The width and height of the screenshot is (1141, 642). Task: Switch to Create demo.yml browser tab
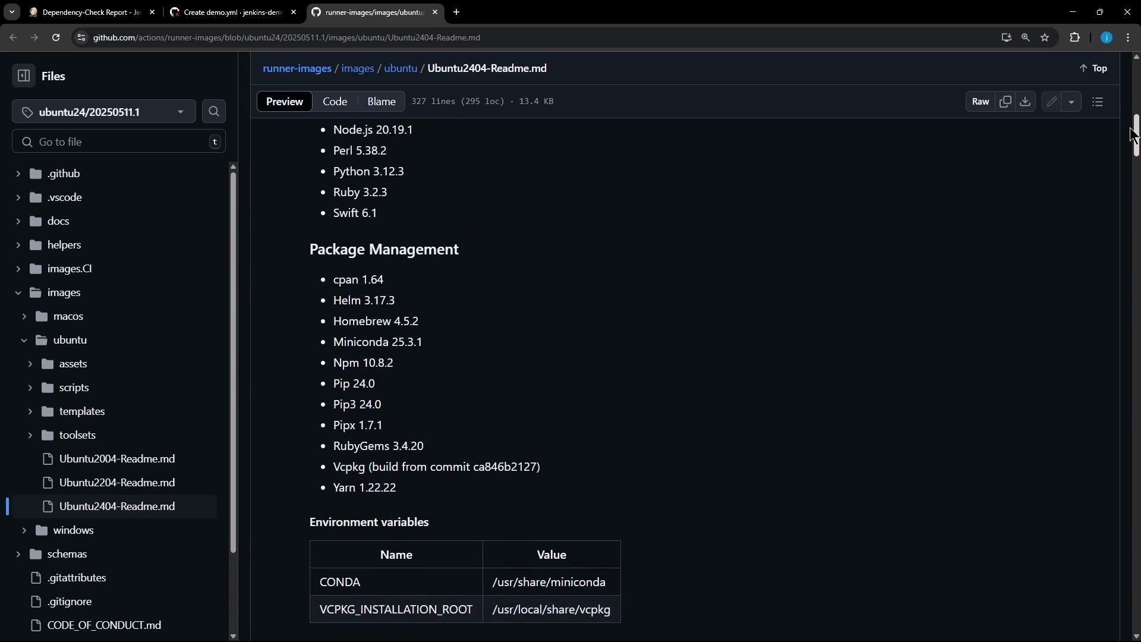click(232, 12)
